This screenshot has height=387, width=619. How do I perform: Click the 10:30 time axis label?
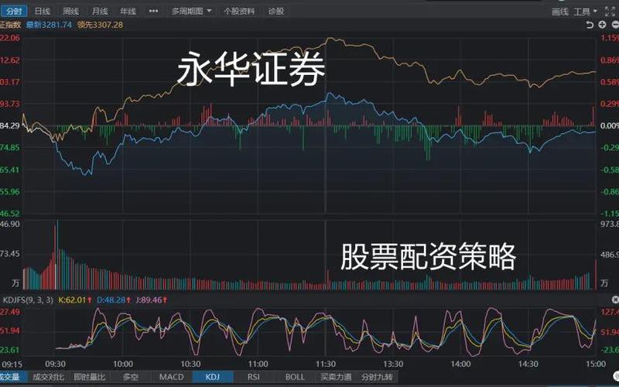pyautogui.click(x=190, y=364)
